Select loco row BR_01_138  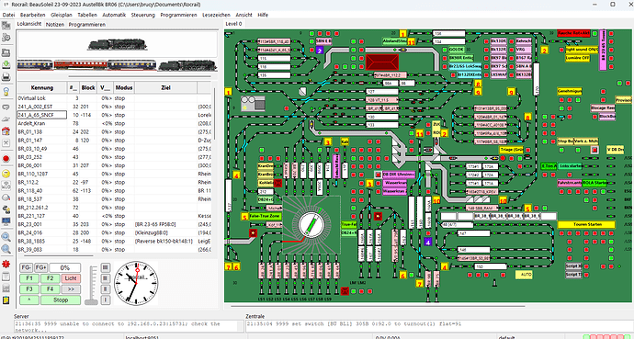click(x=114, y=131)
